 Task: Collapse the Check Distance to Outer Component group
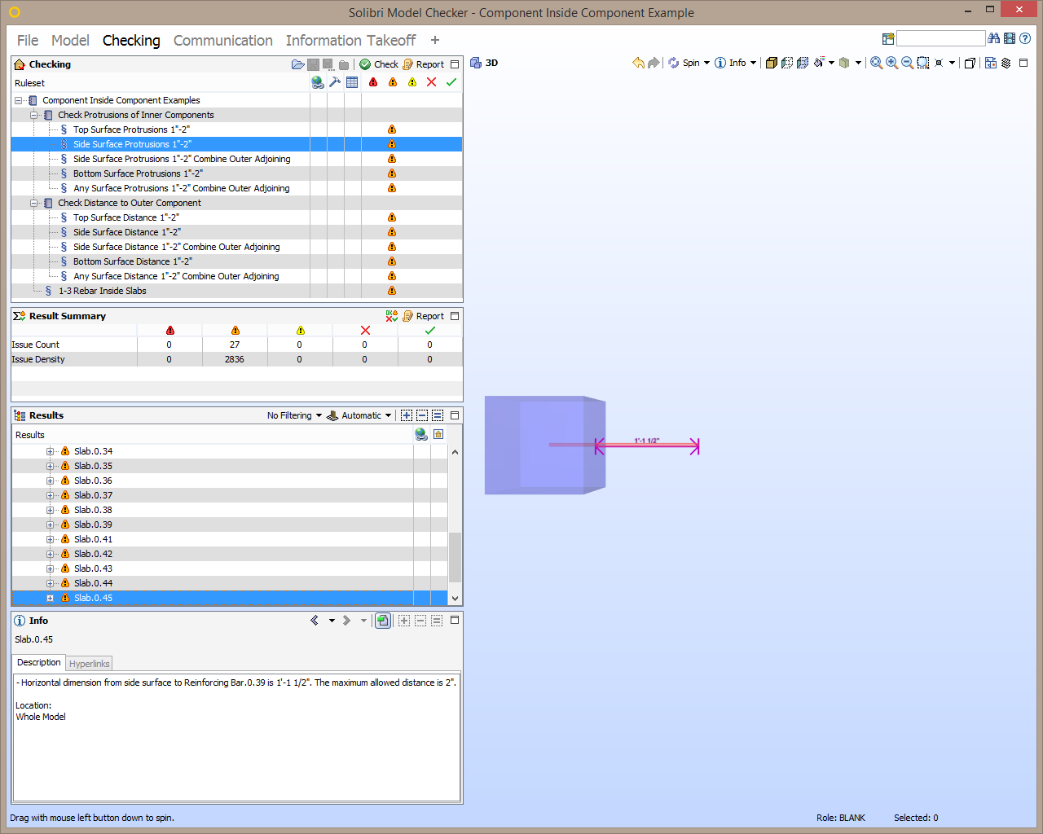pyautogui.click(x=34, y=203)
